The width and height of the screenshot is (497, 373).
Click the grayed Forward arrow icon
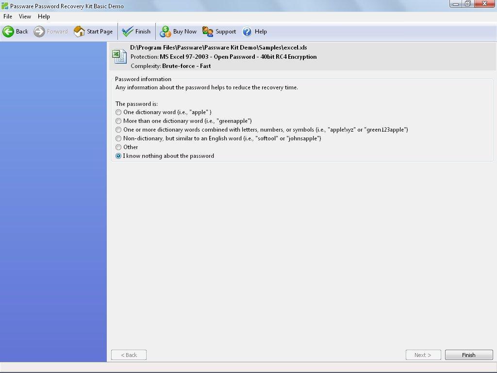39,32
